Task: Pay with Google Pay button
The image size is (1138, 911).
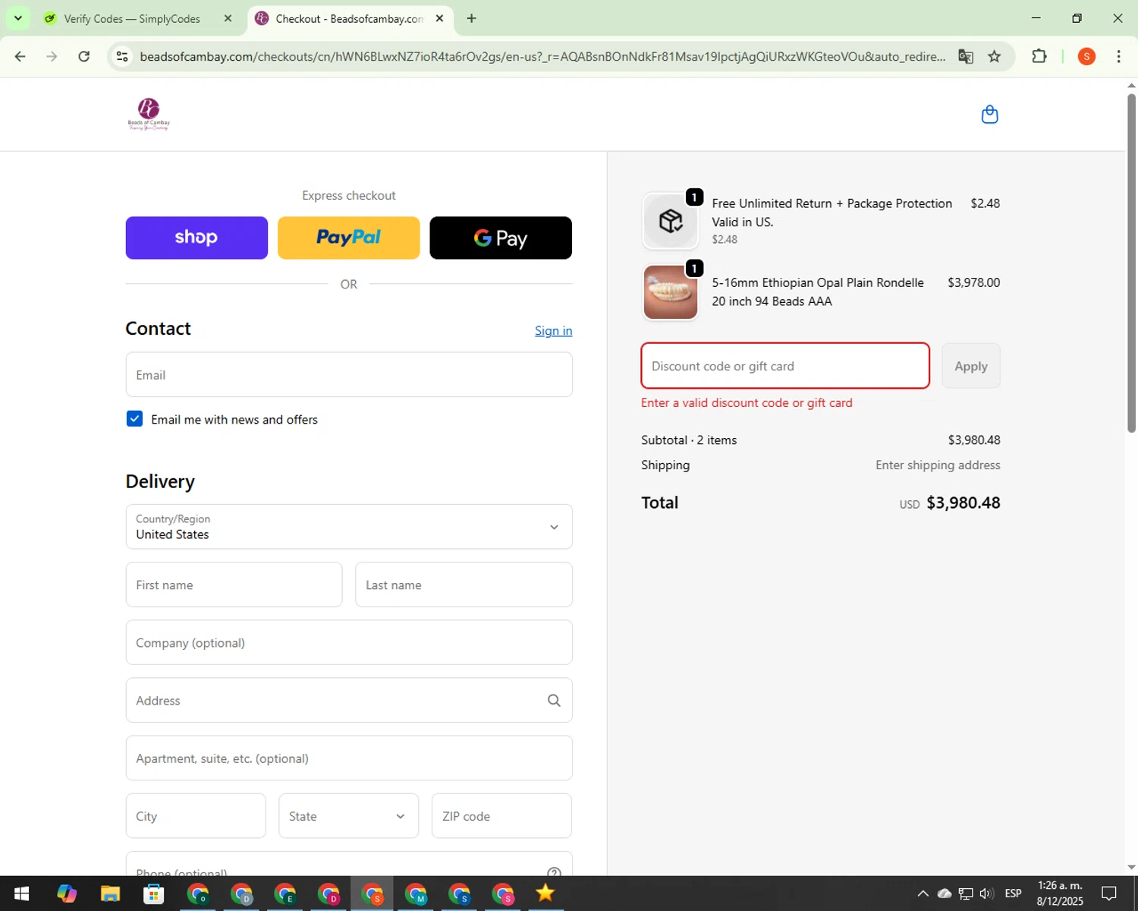Action: pos(501,238)
